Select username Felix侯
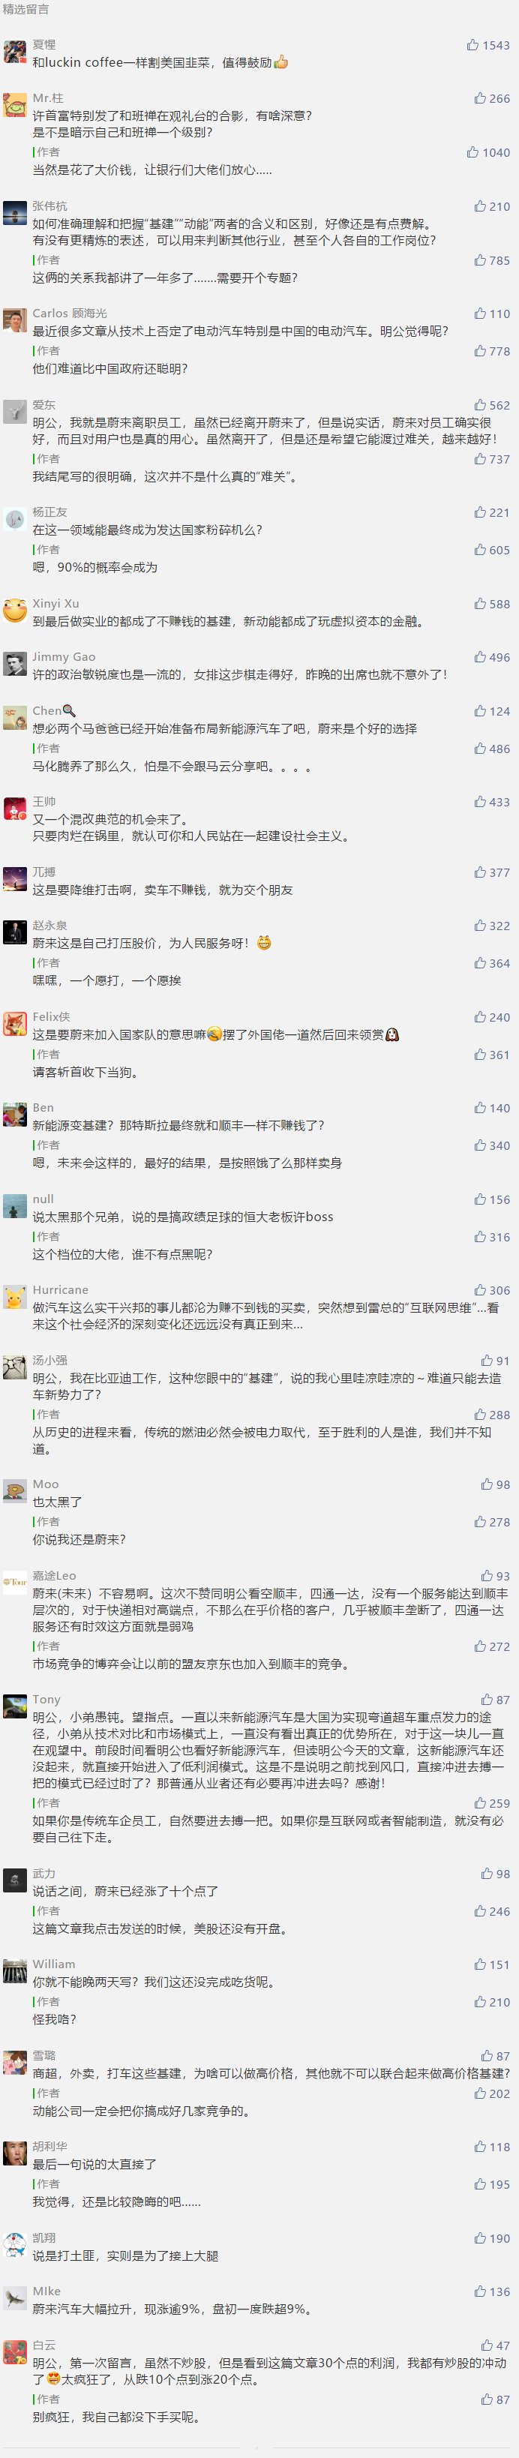 pyautogui.click(x=52, y=1017)
